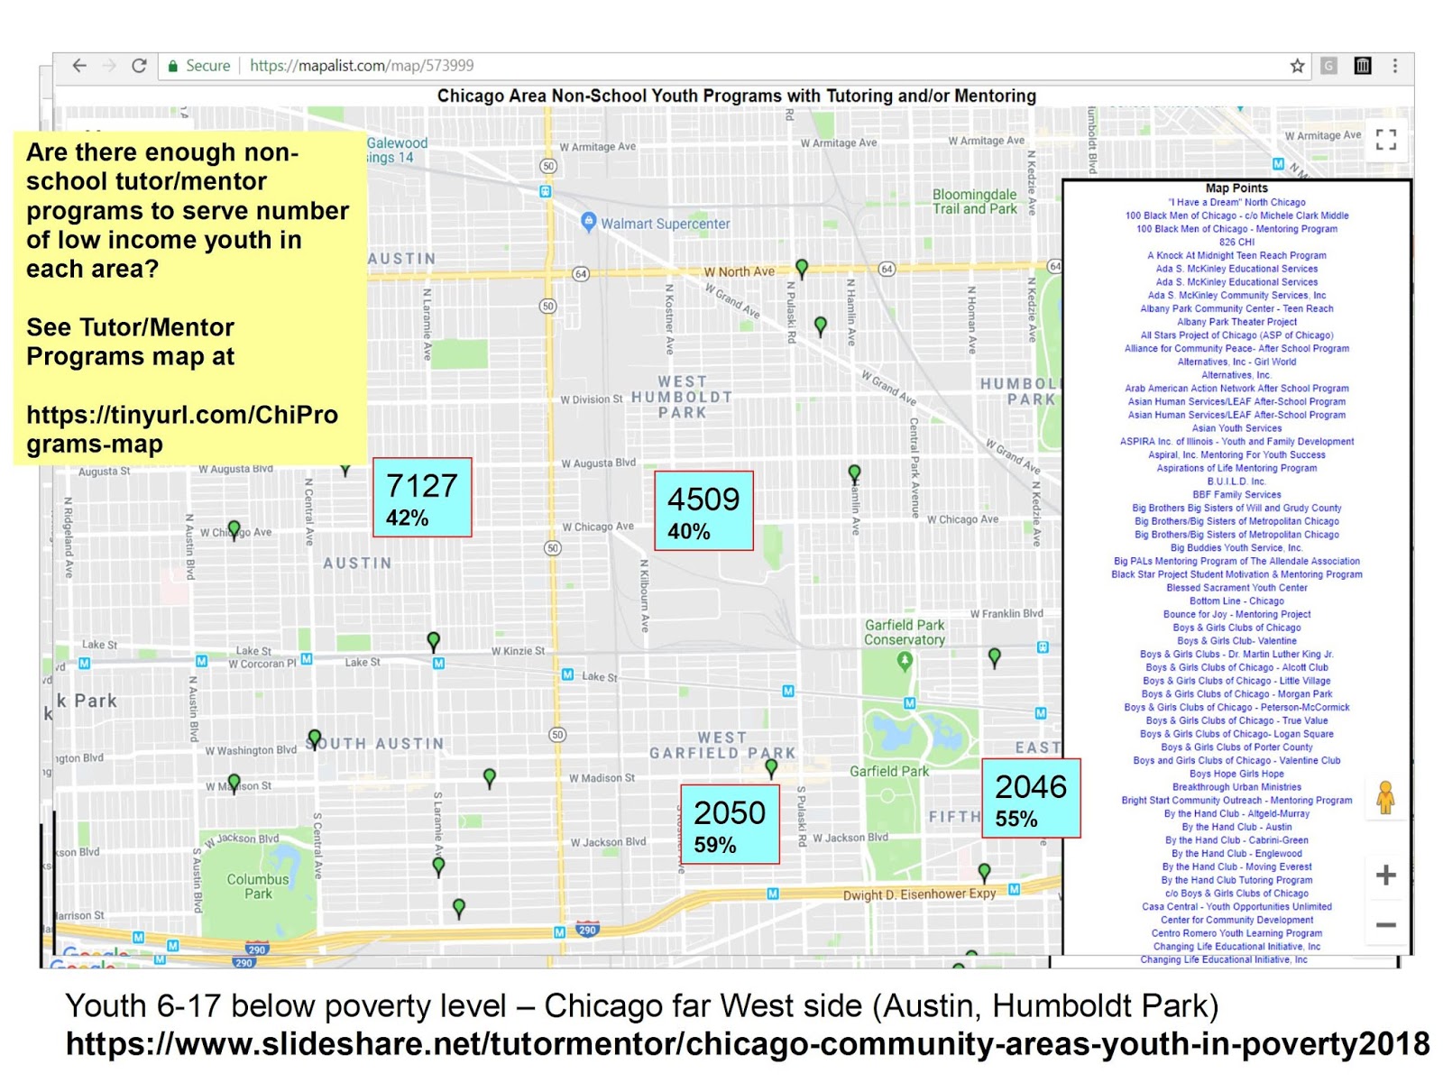Click the green marker near N Hamlin Ave below North Ave

pos(821,326)
